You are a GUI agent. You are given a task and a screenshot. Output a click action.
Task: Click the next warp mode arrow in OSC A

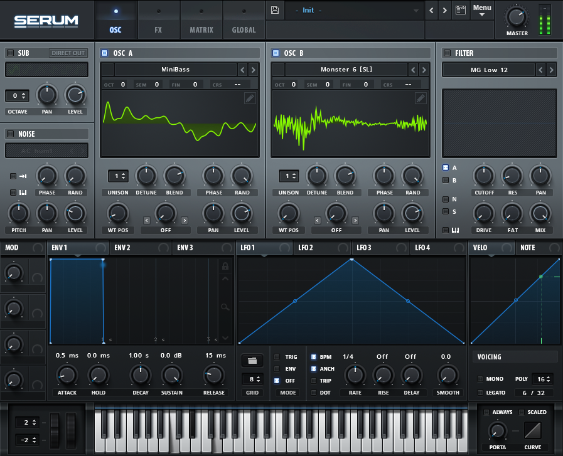(x=184, y=220)
